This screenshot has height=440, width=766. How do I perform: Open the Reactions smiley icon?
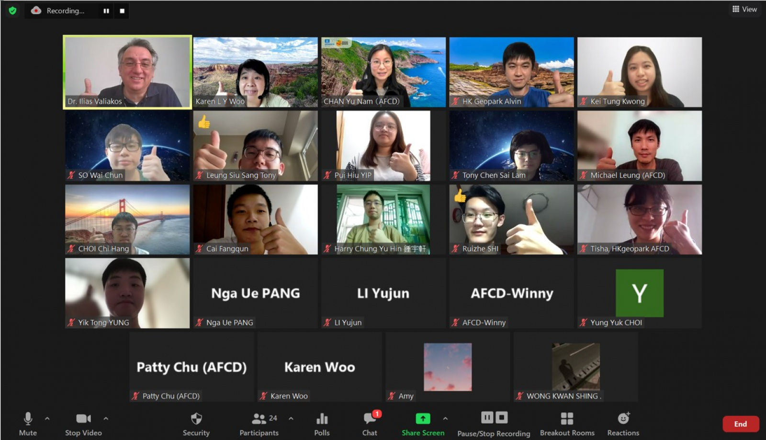[623, 418]
